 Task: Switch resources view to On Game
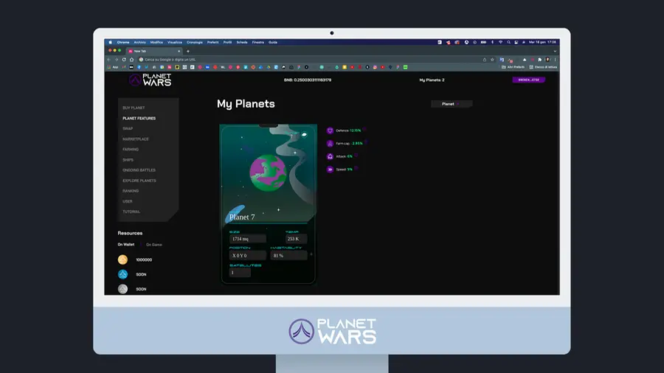pos(154,245)
